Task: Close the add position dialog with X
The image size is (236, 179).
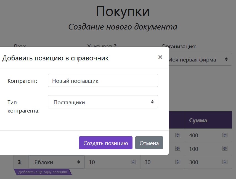Action: tap(160, 57)
